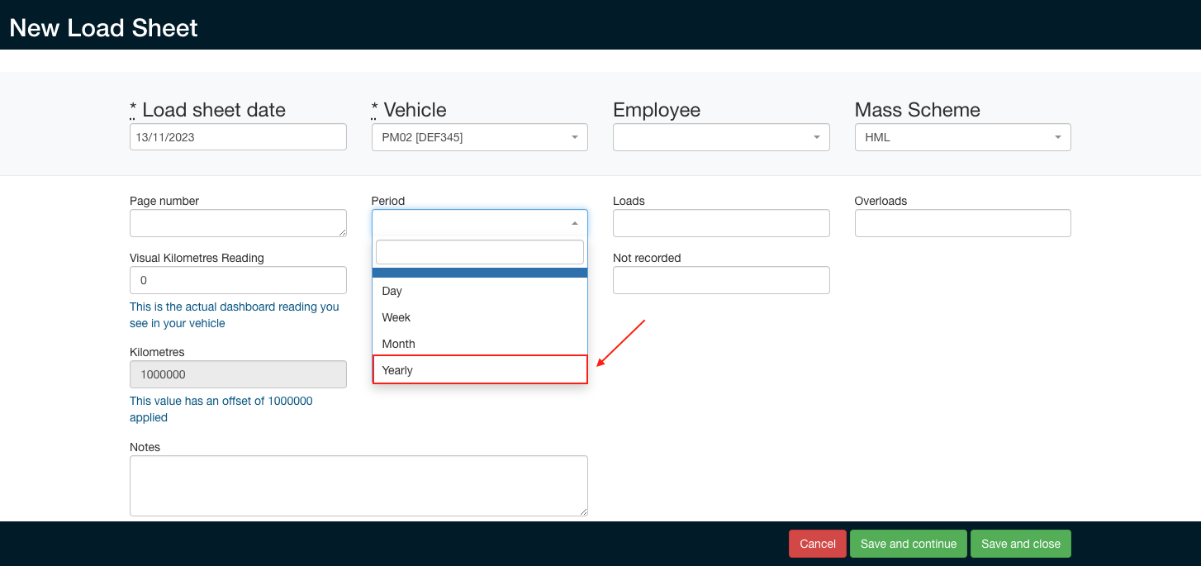Screen dimensions: 1201x566
Task: Click the Save and close button
Action: [x=1020, y=544]
